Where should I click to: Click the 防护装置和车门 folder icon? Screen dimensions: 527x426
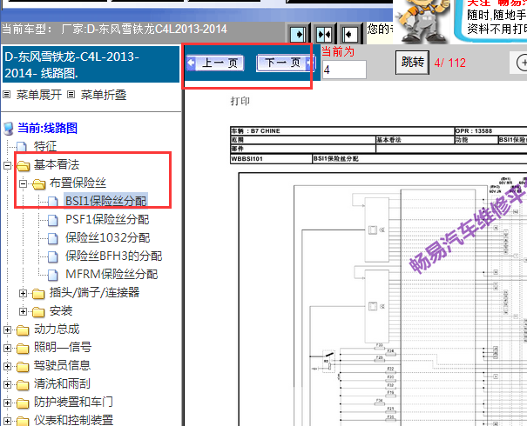(23, 403)
